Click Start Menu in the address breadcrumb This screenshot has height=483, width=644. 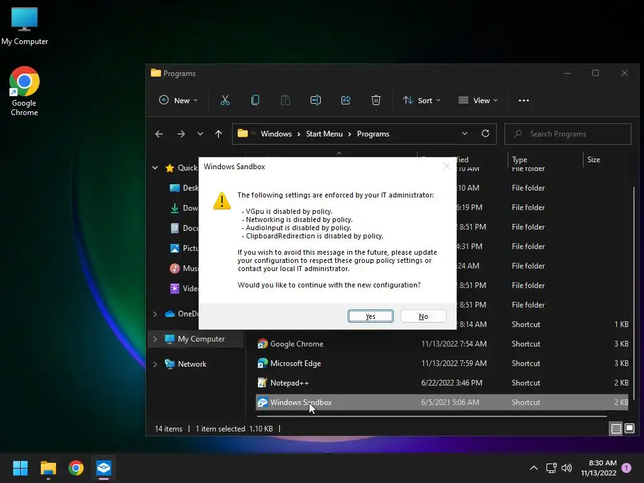[x=324, y=134]
